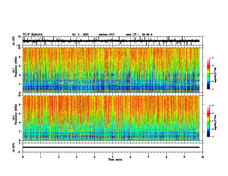The width and height of the screenshot is (228, 176).
Task: Click time axis tick label "4"
Action: pyautogui.click(x=94, y=157)
